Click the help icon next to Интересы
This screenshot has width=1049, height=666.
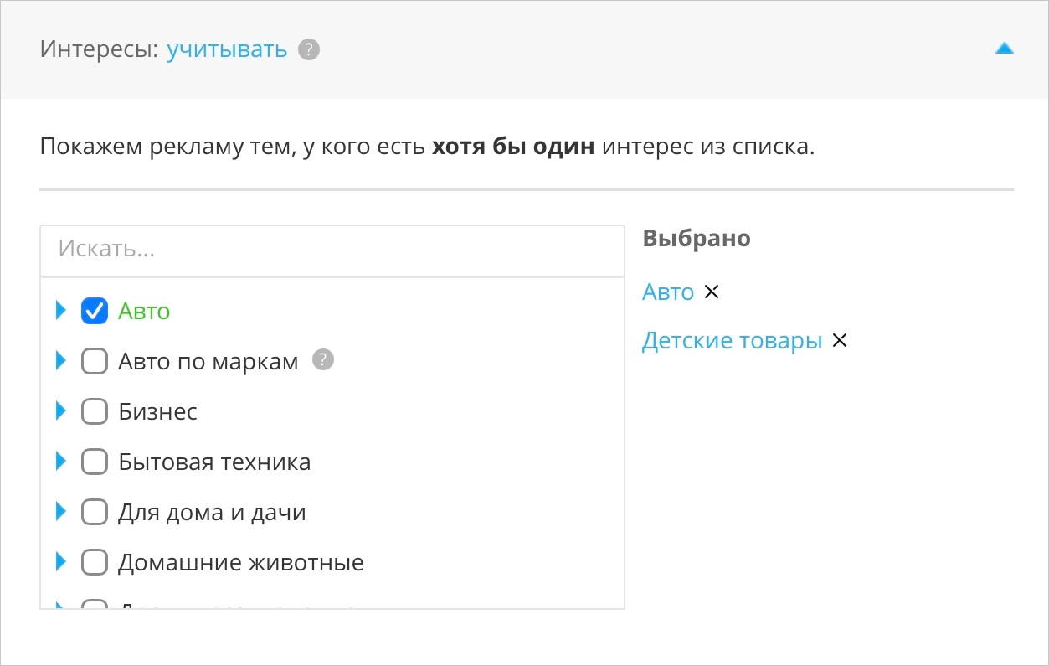[x=309, y=49]
